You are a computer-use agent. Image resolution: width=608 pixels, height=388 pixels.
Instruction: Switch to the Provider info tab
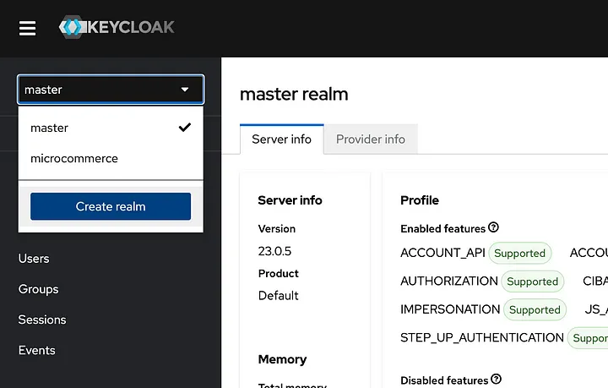click(x=371, y=139)
